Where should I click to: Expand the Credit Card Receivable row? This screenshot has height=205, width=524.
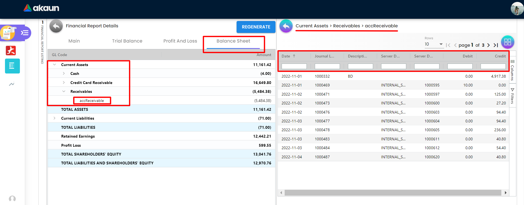tap(64, 83)
